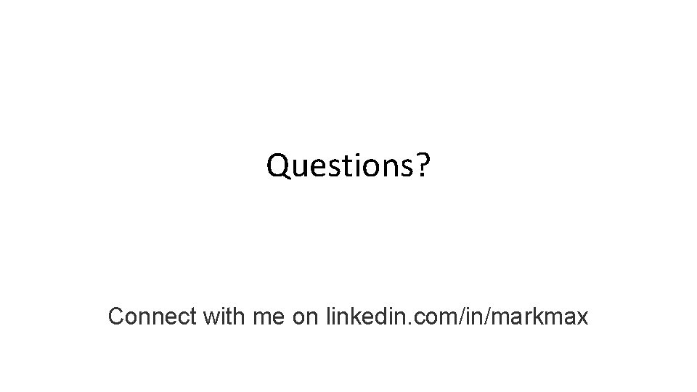The width and height of the screenshot is (697, 392).
Task: Open the linkedin.com/in/markmax link
Action: (x=457, y=317)
